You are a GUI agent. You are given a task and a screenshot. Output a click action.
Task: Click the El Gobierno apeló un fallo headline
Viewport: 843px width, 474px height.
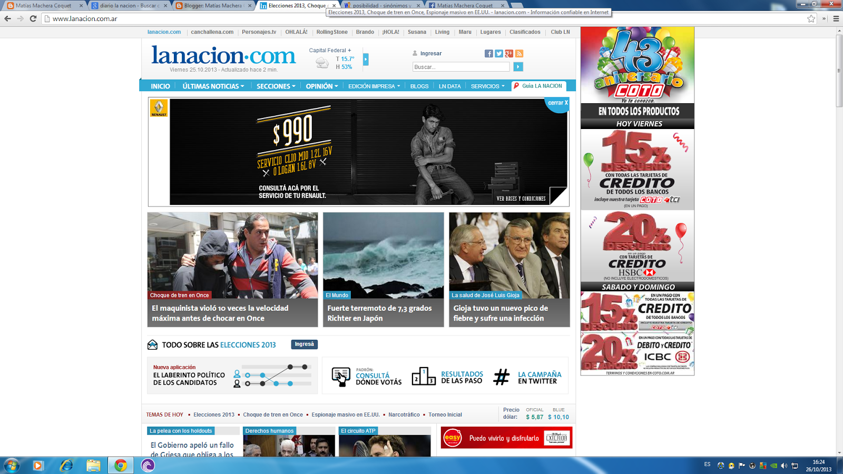[x=192, y=449]
